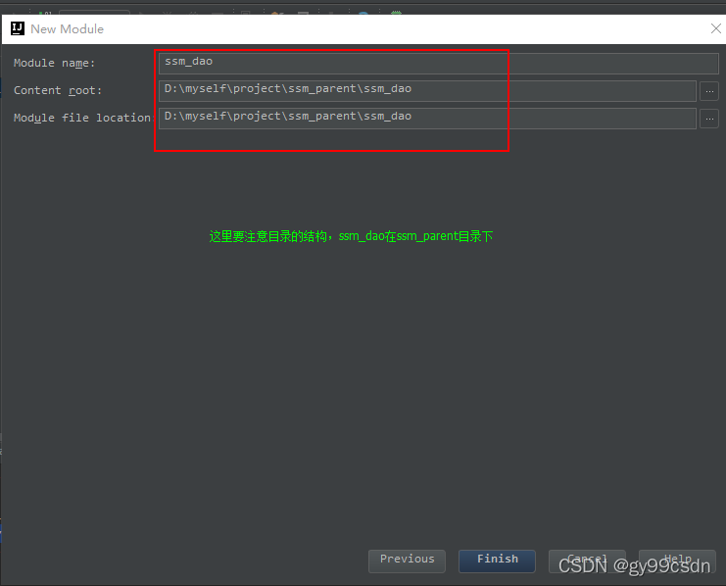Click the Module name input field
Image resolution: width=726 pixels, height=586 pixels.
coord(438,63)
